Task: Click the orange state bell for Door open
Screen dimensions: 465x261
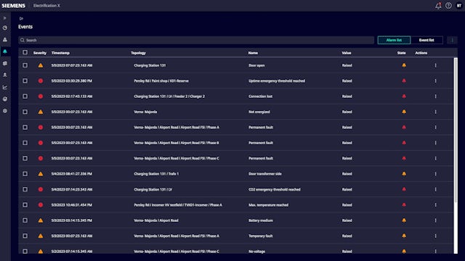Action: [x=404, y=65]
